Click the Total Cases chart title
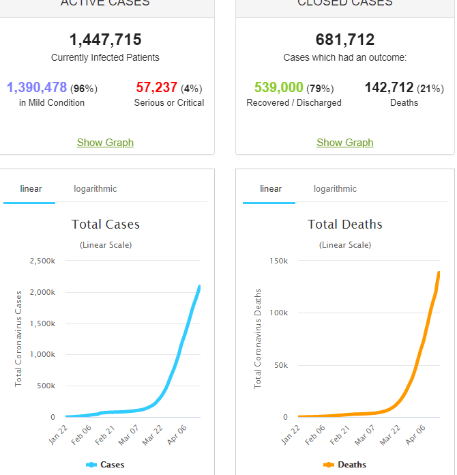This screenshot has width=457, height=475. pos(106,225)
